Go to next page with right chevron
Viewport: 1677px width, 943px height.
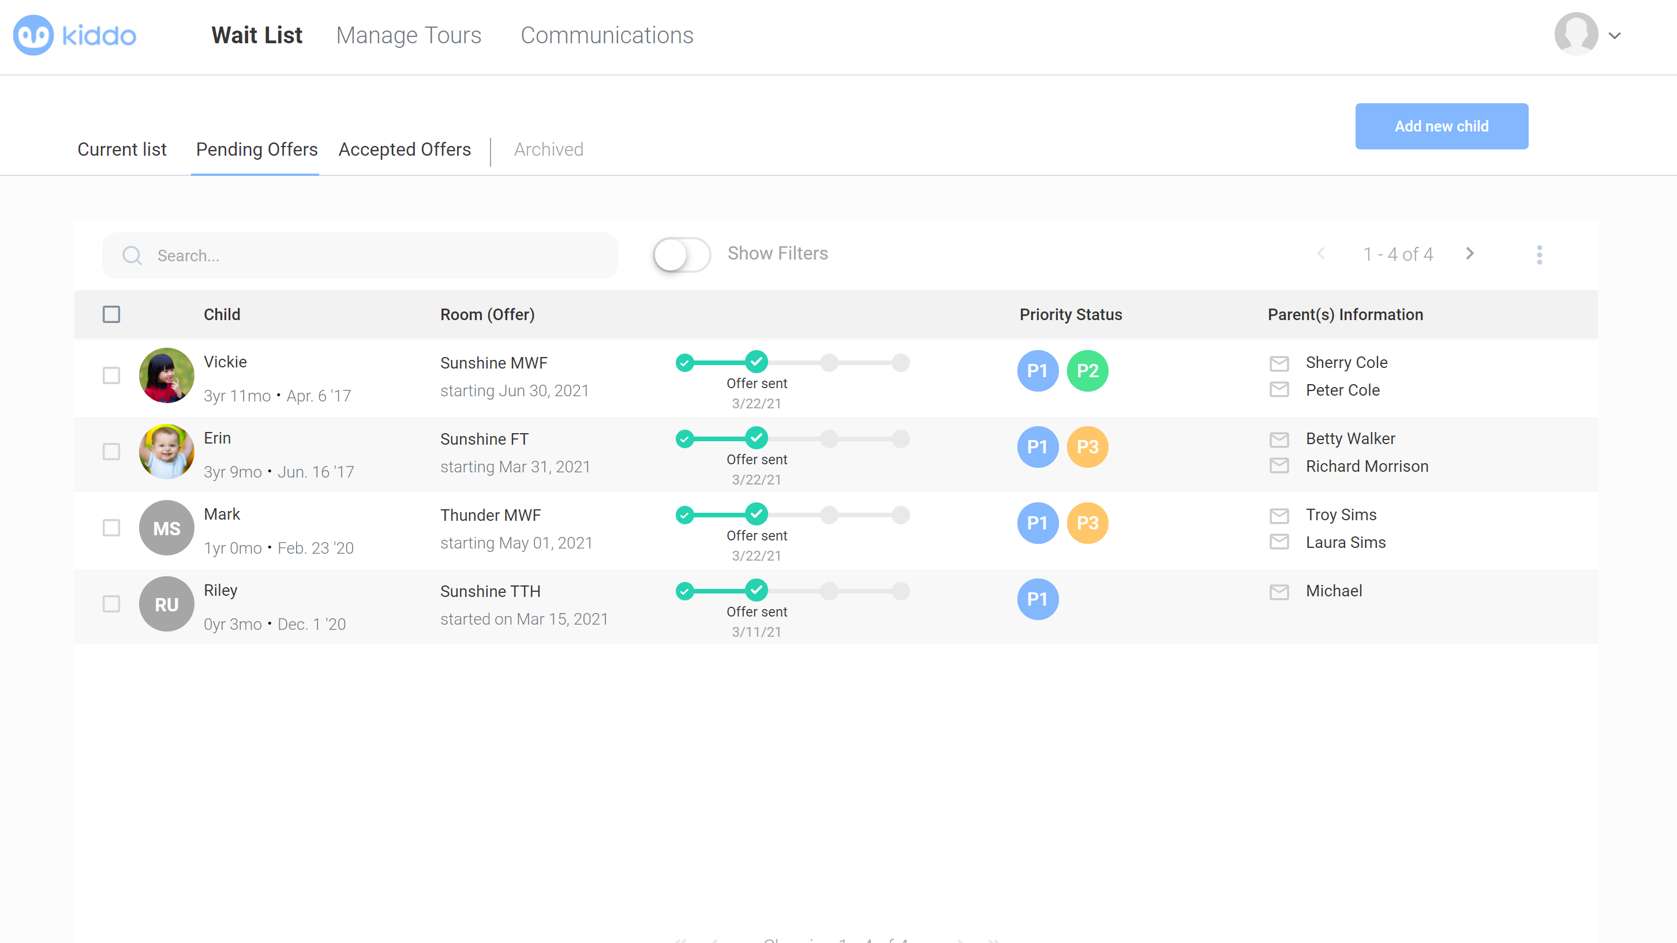click(1469, 254)
